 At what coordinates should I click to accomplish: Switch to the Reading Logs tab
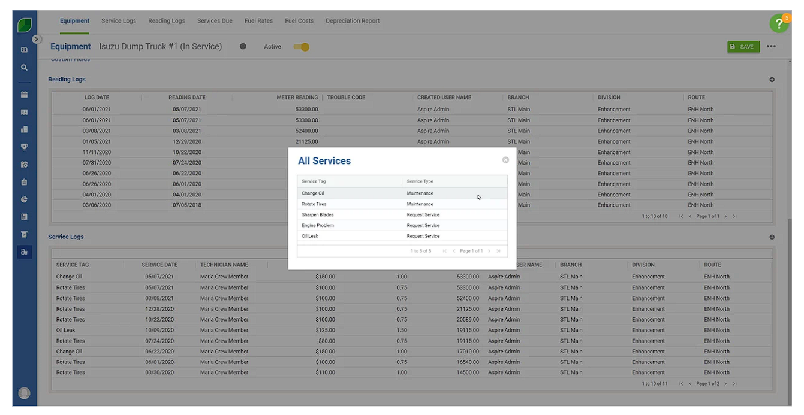click(167, 21)
